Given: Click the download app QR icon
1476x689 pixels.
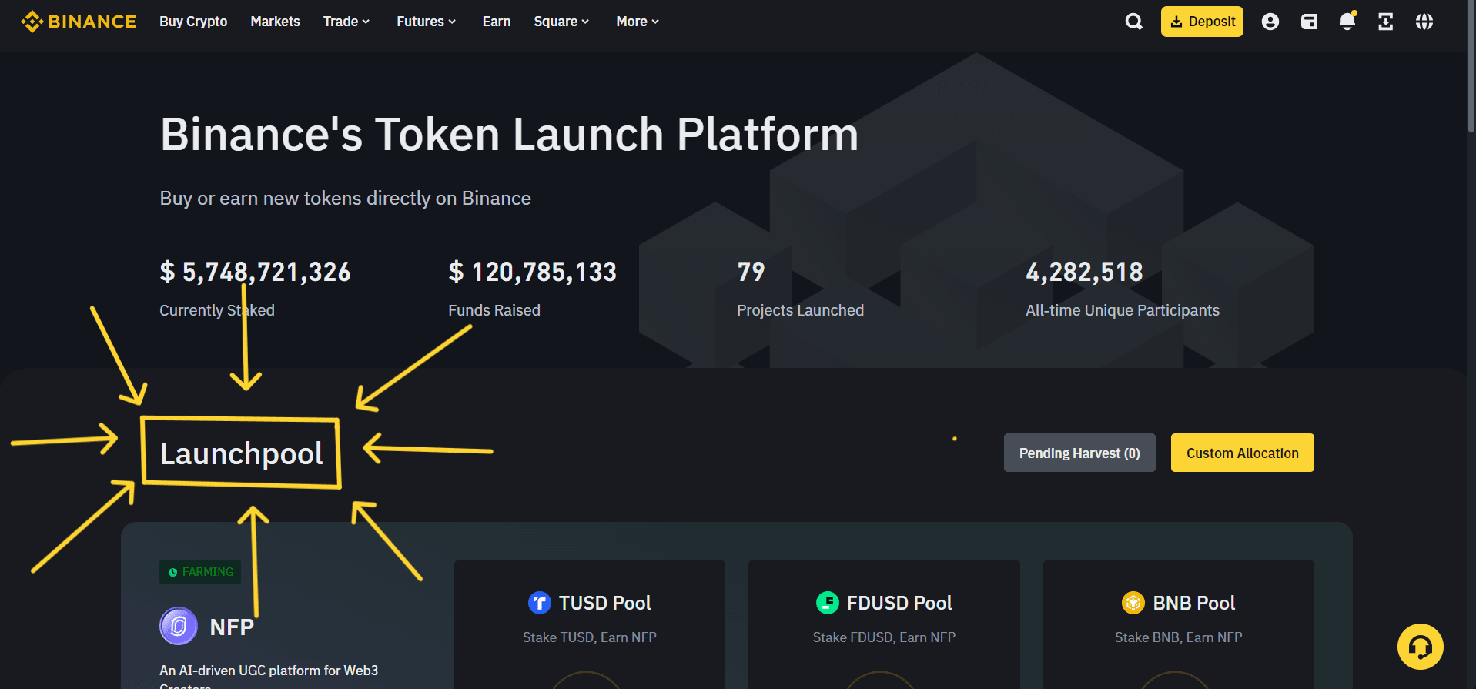Looking at the screenshot, I should point(1386,22).
